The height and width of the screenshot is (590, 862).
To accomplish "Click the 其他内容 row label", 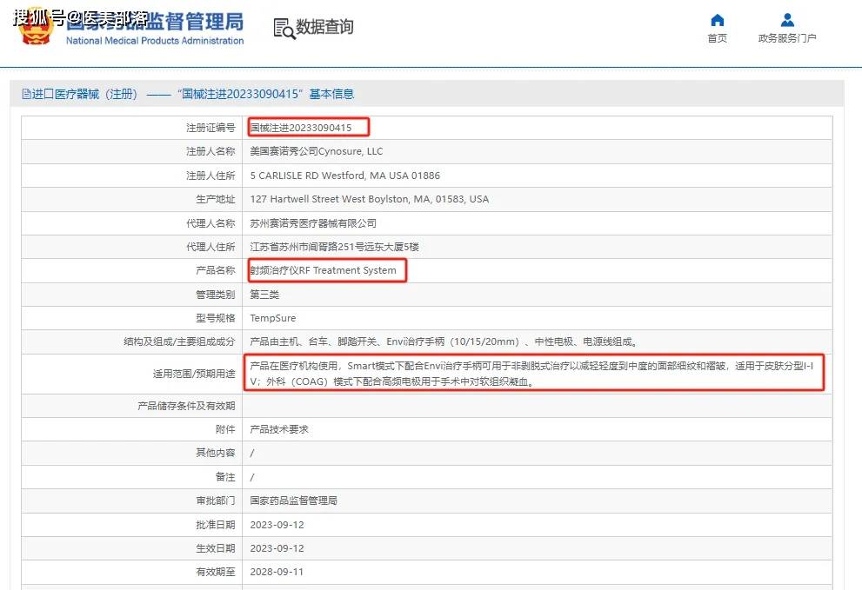I will 216,453.
